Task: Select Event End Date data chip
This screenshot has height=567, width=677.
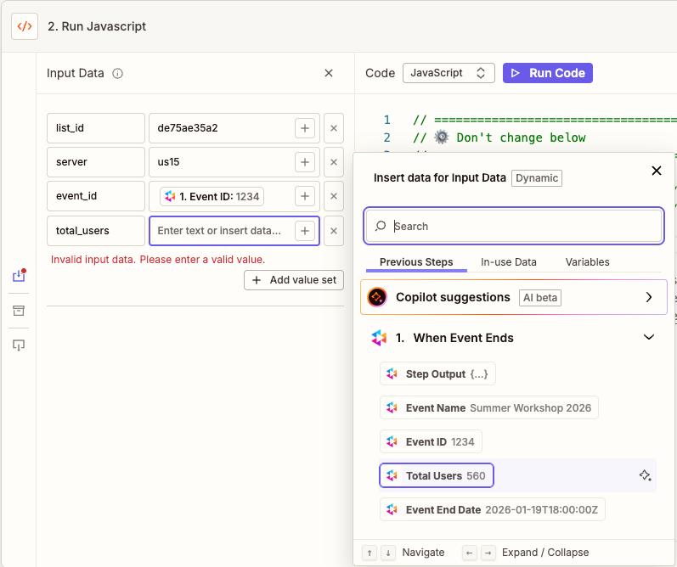Action: 492,509
